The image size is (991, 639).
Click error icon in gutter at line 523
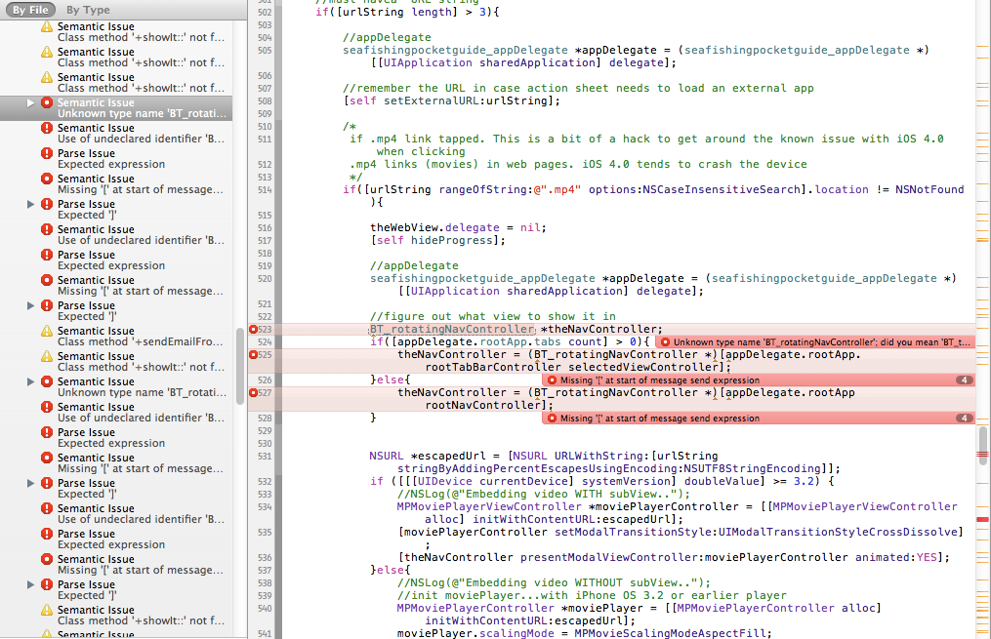point(254,330)
